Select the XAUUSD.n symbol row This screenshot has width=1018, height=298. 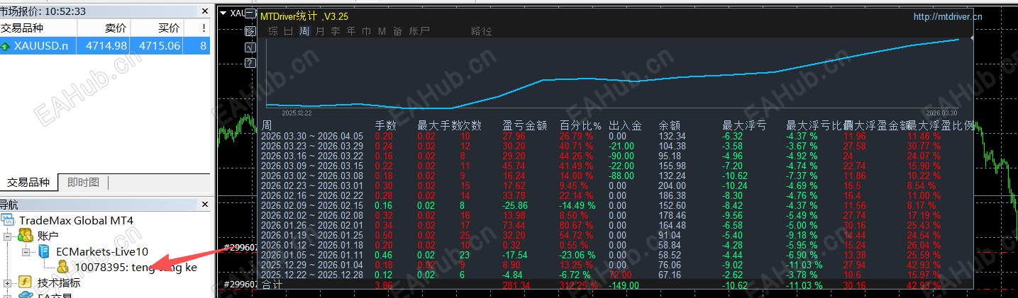pos(106,46)
